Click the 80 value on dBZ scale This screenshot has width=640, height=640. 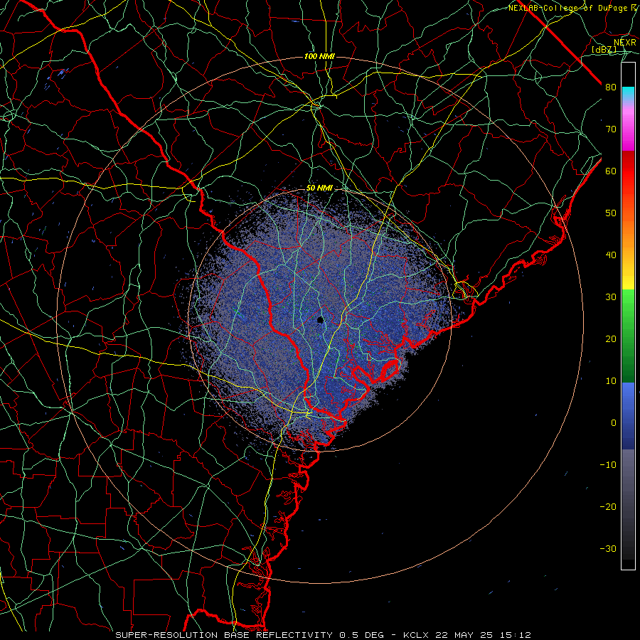pos(611,87)
